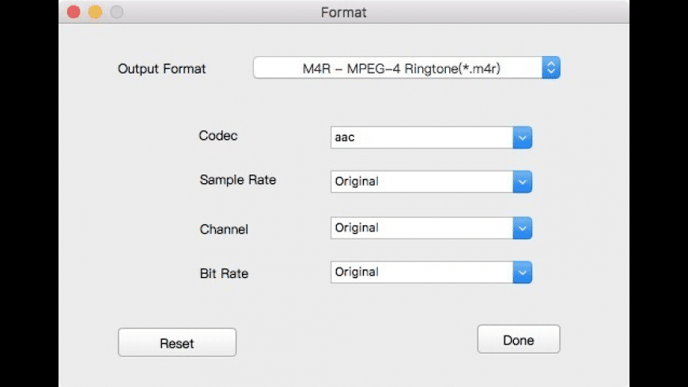Image resolution: width=688 pixels, height=387 pixels.
Task: Expand the Bit Rate dropdown arrow
Action: coord(522,272)
